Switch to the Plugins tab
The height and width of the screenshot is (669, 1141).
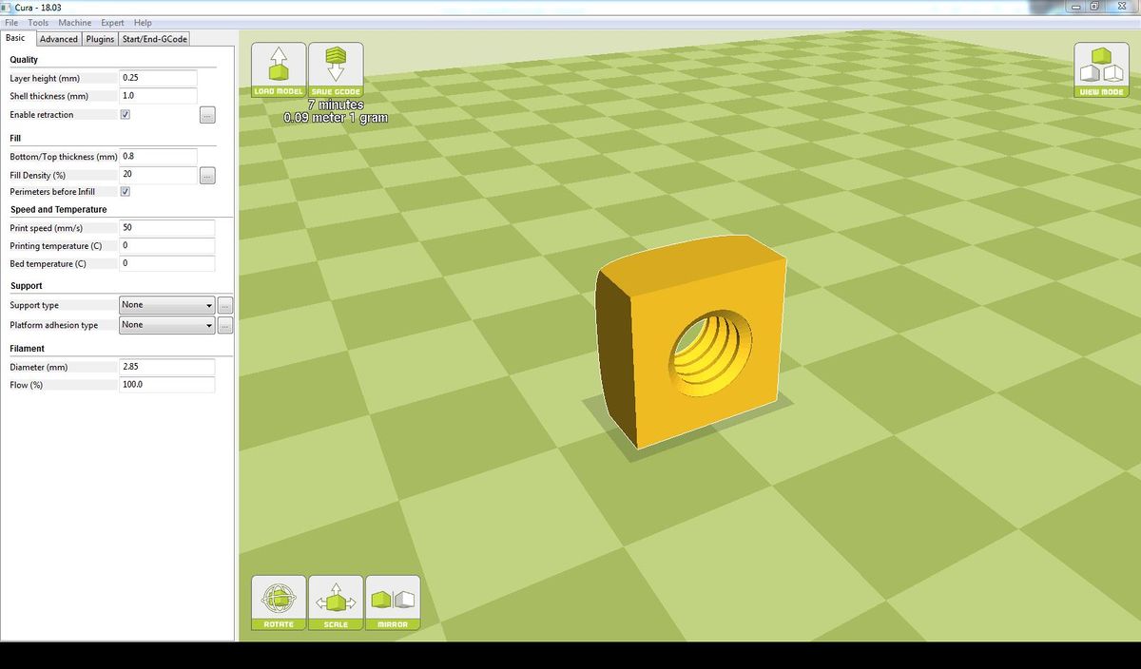point(100,39)
